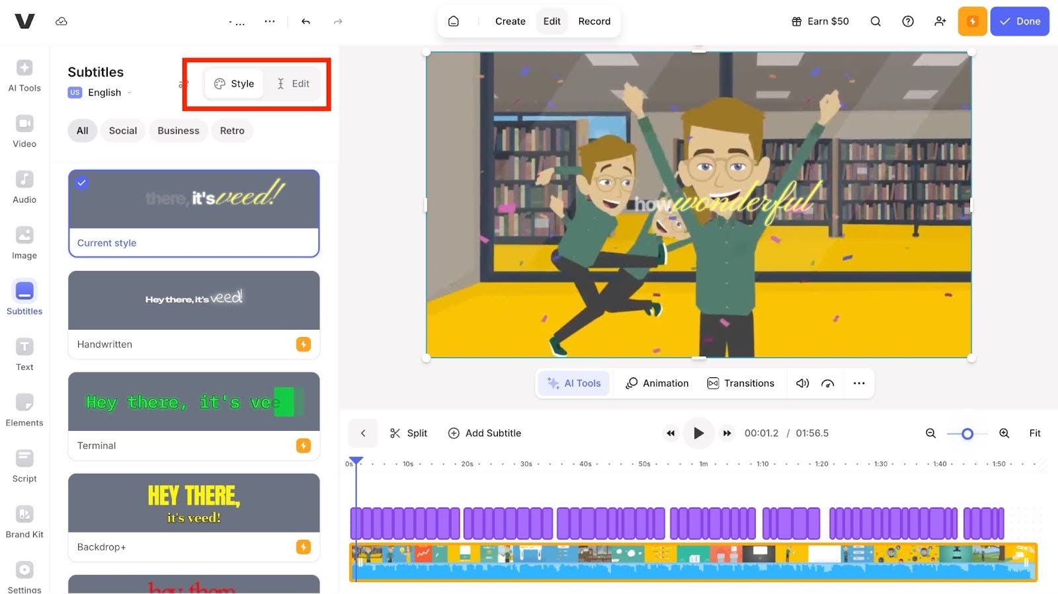This screenshot has width=1058, height=594.
Task: Collapse the timeline panel with the chevron
Action: tap(363, 433)
